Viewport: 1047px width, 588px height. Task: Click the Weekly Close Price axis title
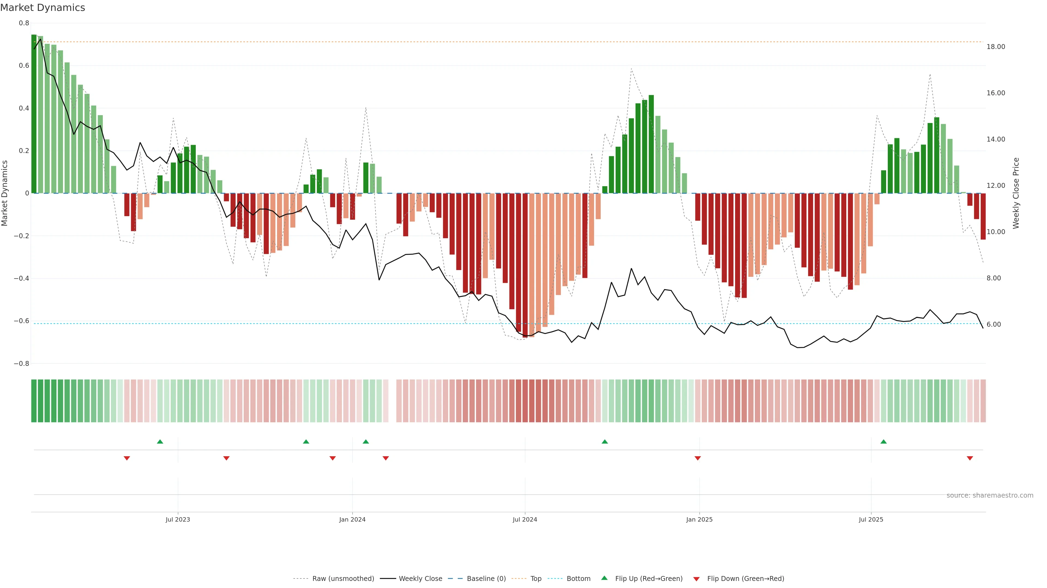tap(1016, 193)
